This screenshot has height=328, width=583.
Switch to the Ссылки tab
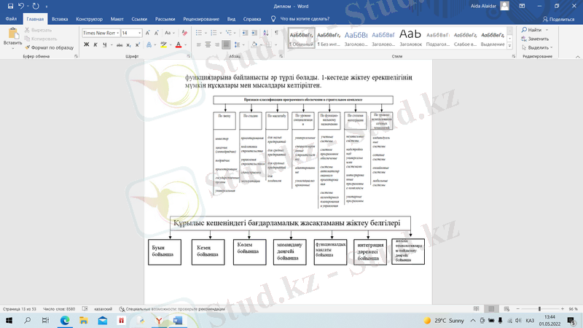(x=139, y=19)
